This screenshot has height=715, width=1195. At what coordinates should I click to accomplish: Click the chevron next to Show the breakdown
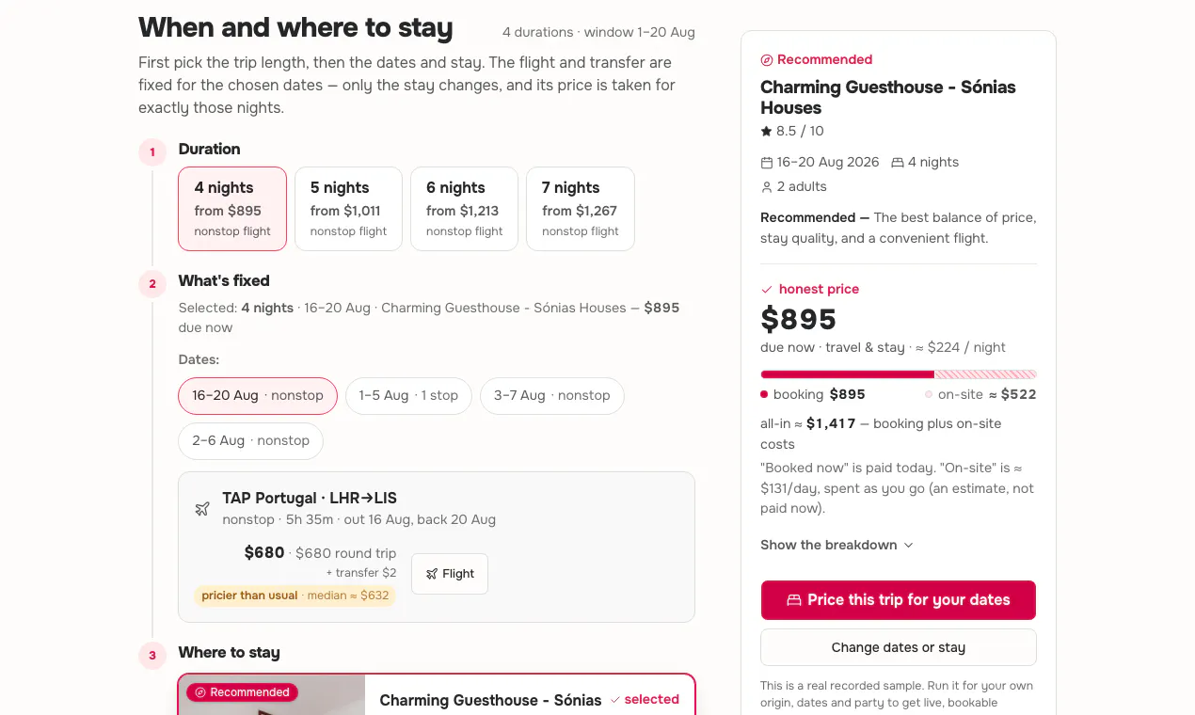coord(908,546)
